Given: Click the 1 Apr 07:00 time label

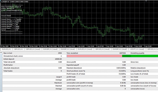Looking at the screenshot, I should pos(71,46).
